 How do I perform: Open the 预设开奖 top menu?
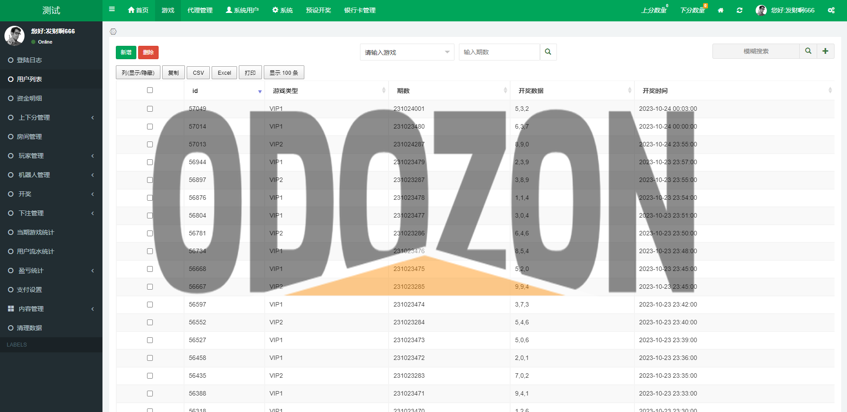coord(319,10)
